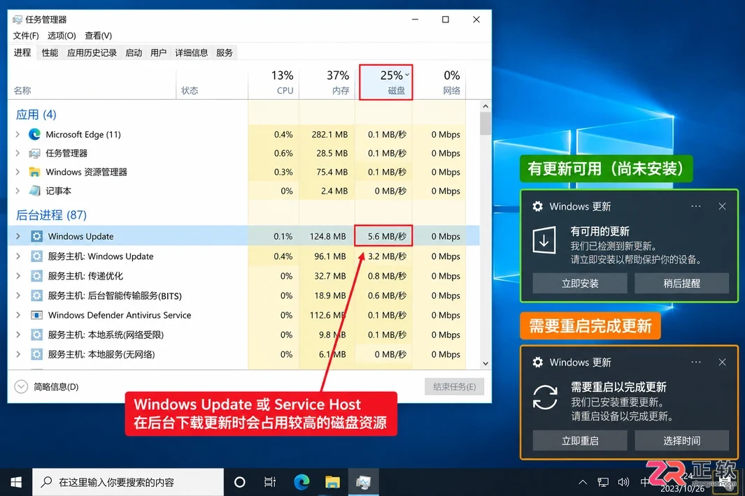The width and height of the screenshot is (745, 496).
Task: Click the Task Manager taskbar icon
Action: (364, 482)
